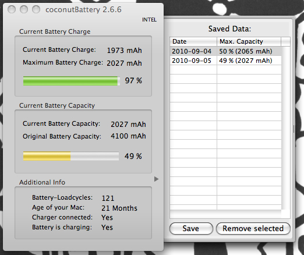The image size is (304, 255).
Task: Minimize the coconutBattery window
Action: pos(24,9)
